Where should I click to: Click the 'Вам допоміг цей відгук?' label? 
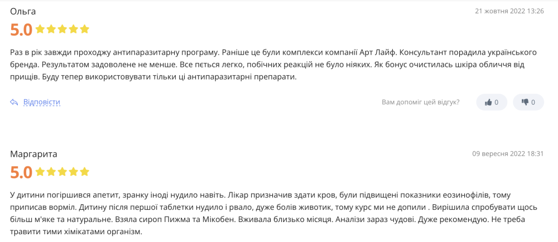420,102
